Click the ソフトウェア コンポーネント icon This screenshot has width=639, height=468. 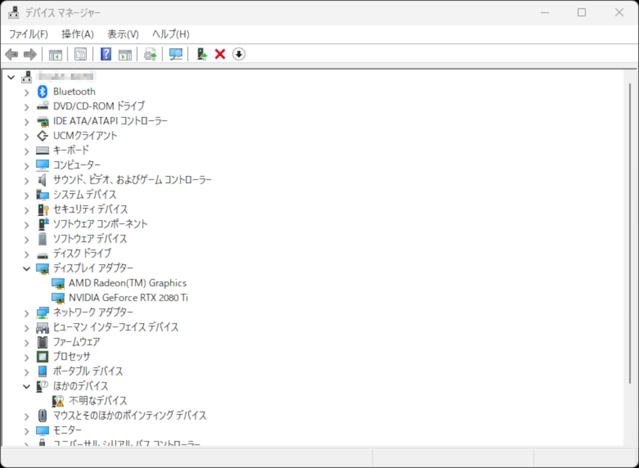tap(43, 224)
